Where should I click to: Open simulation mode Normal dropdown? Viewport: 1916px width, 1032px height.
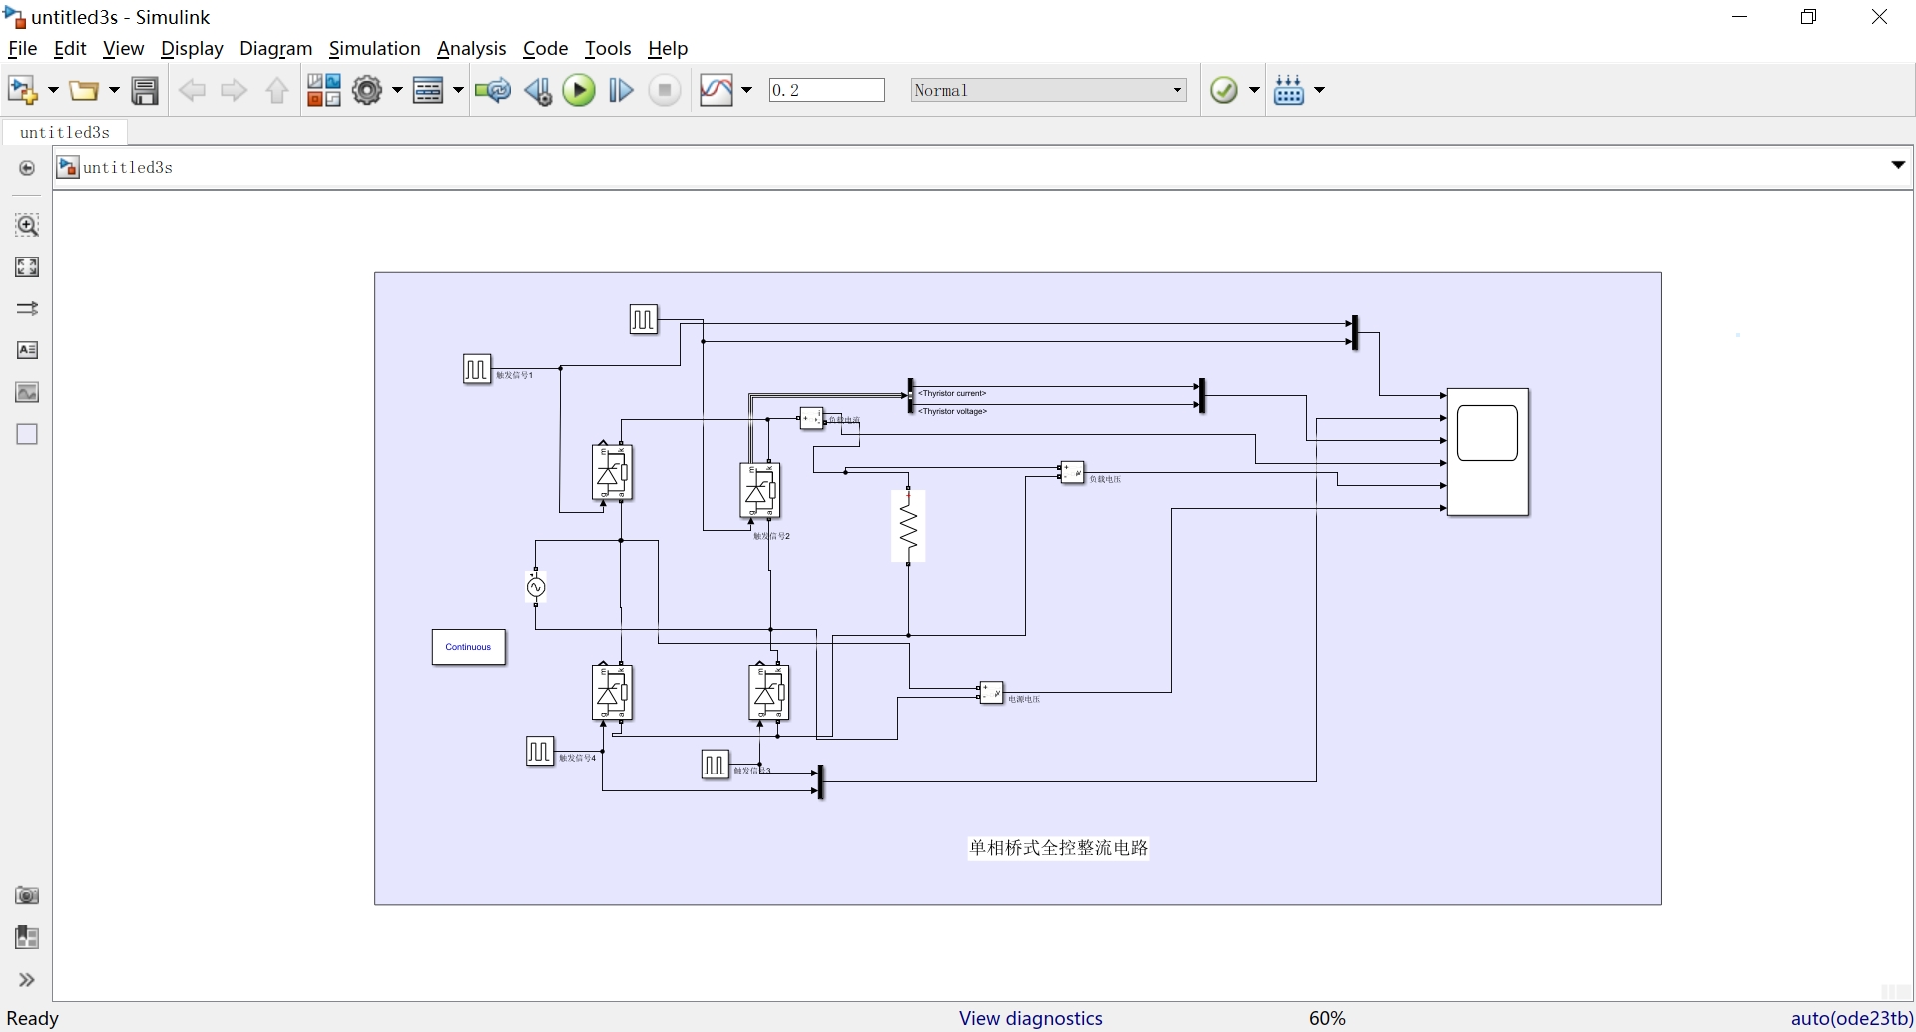pyautogui.click(x=1049, y=91)
